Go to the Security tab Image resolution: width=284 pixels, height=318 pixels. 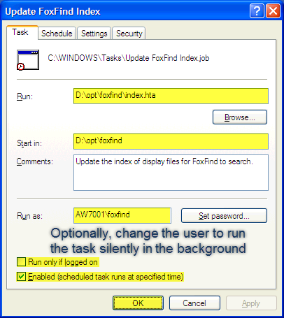click(129, 34)
